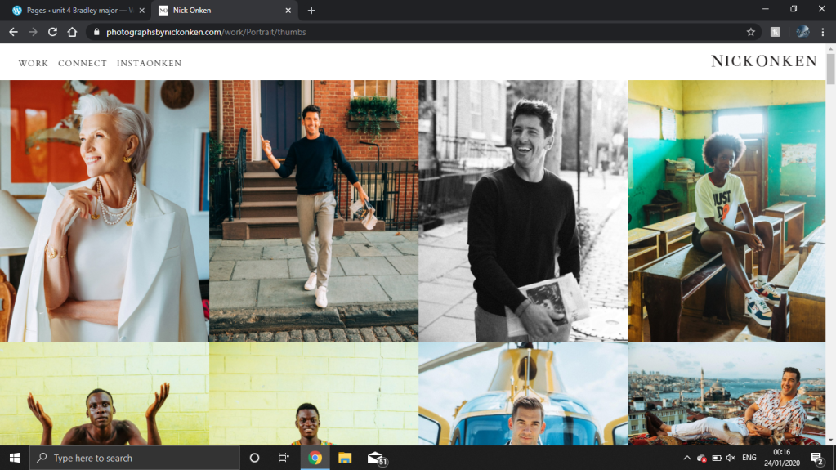Open Chrome's three-dot menu
This screenshot has width=836, height=470.
pos(824,32)
